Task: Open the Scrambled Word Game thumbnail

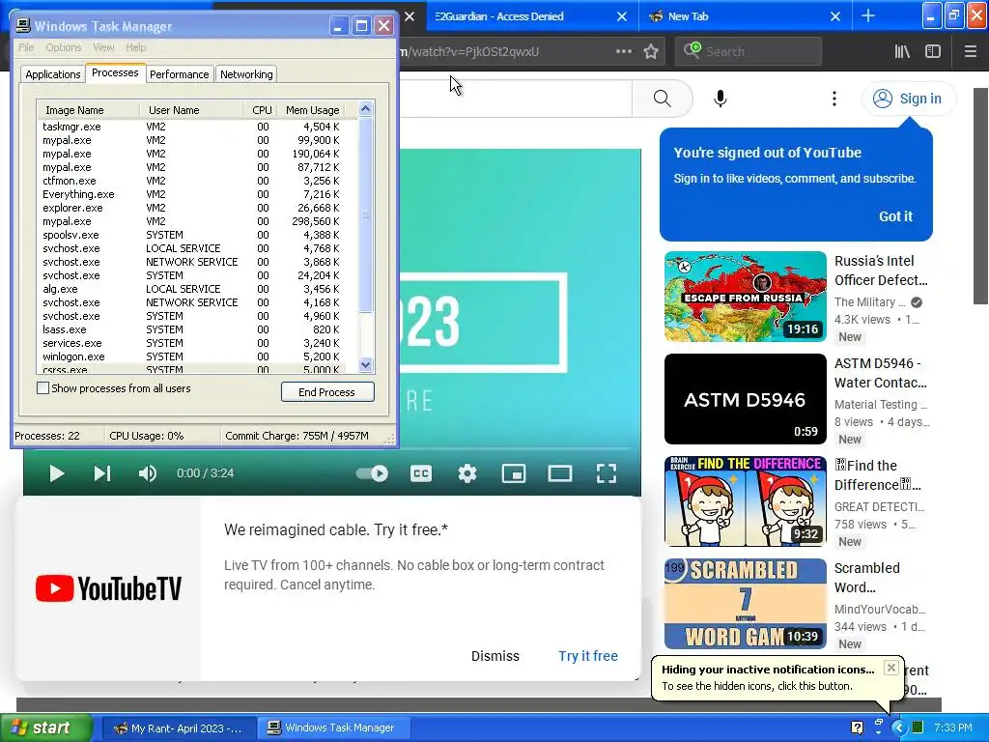Action: coord(745,604)
